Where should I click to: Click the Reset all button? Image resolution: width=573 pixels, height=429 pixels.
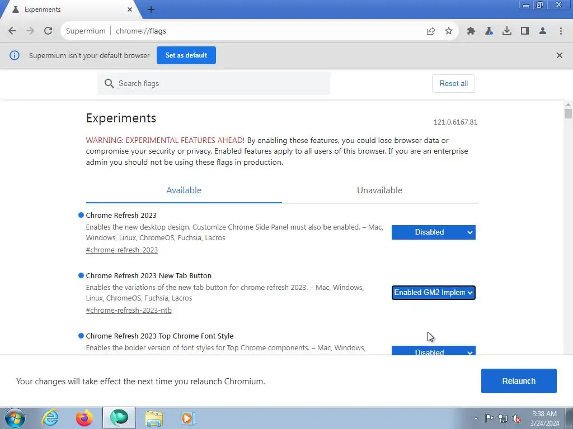pos(453,84)
